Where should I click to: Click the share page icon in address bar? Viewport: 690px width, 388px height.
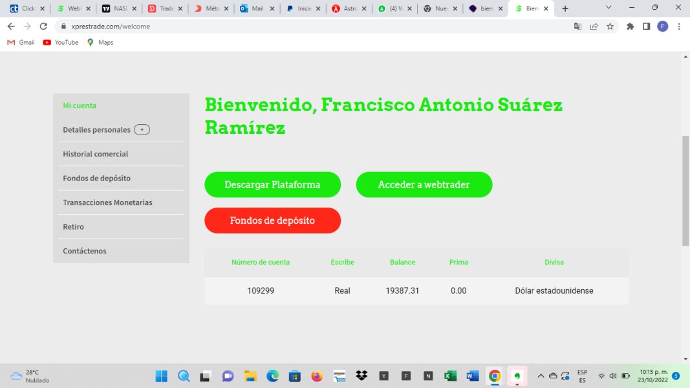point(594,27)
